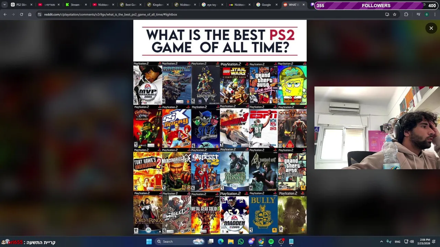Viewport: 440px width, 247px height.
Task: Click the Chrome icon in the taskbar
Action: click(x=261, y=242)
